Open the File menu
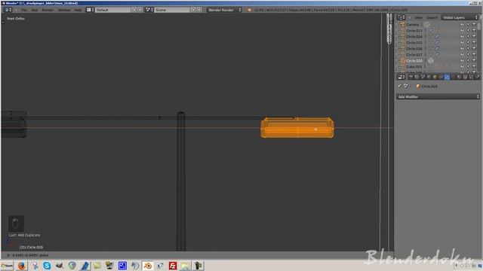 pyautogui.click(x=24, y=10)
